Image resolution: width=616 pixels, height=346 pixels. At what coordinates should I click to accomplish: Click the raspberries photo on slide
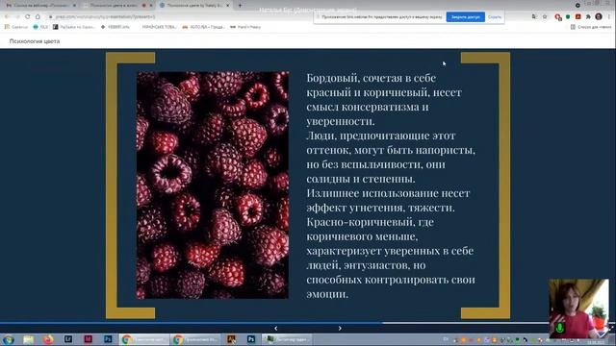213,185
